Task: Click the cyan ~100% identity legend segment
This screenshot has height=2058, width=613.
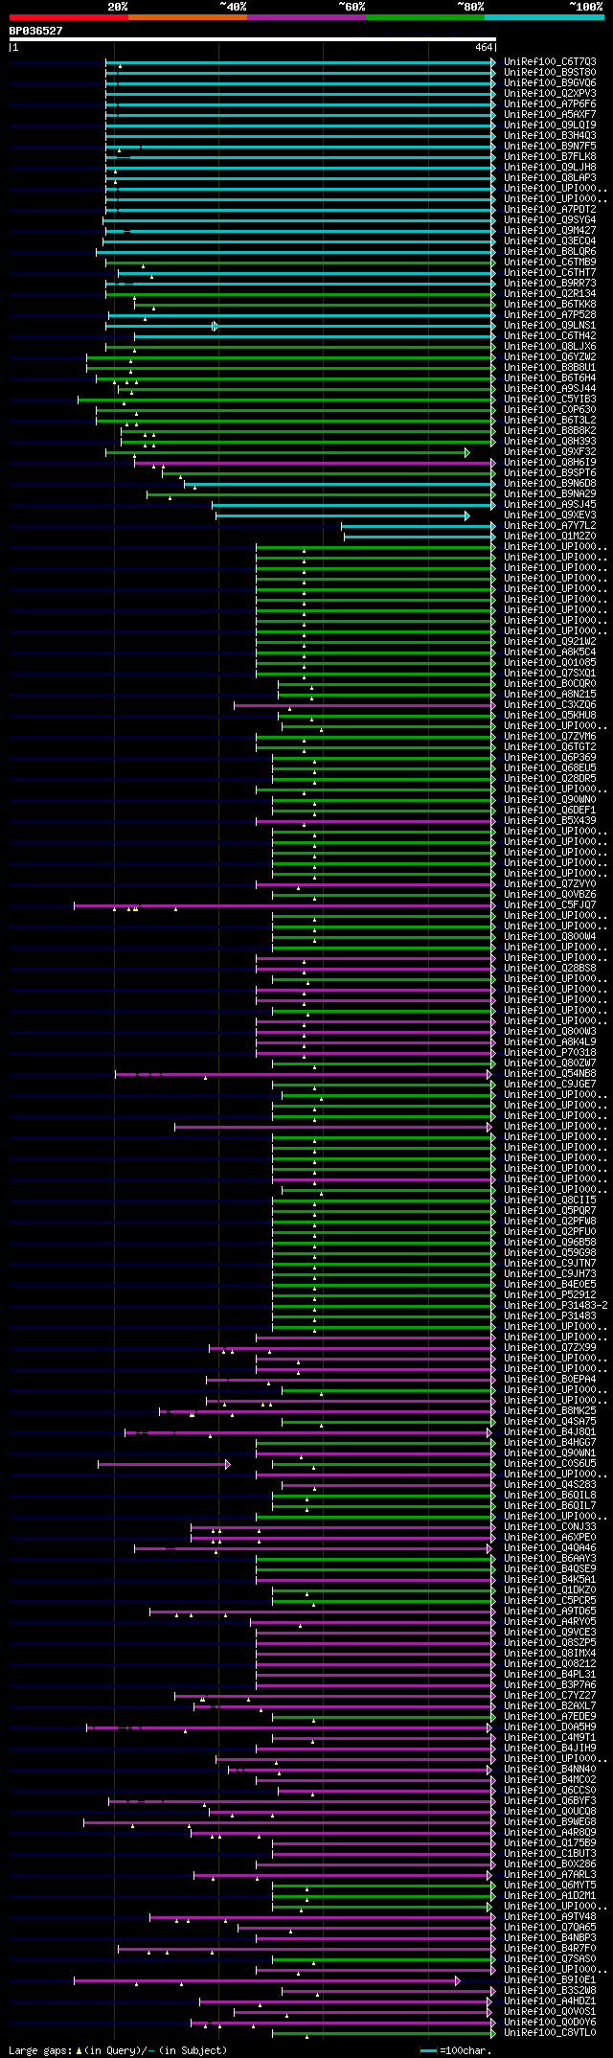Action: pyautogui.click(x=544, y=17)
